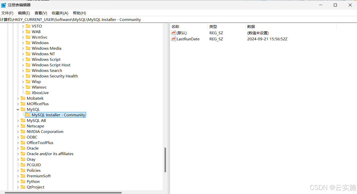Click the OfficeToolPlus folder icon
This screenshot has height=194, width=357.
coord(23,143)
